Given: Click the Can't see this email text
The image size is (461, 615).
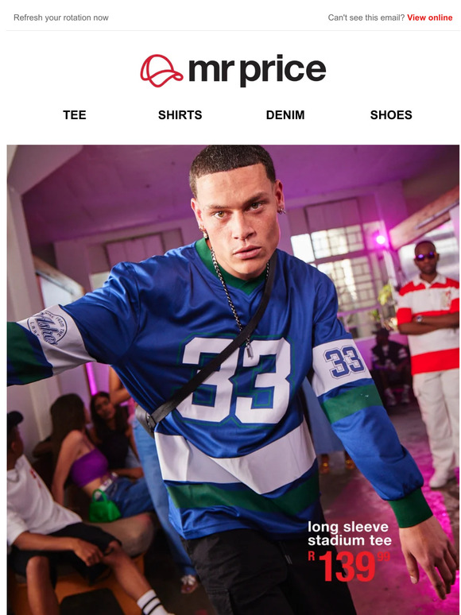Looking at the screenshot, I should pos(366,17).
